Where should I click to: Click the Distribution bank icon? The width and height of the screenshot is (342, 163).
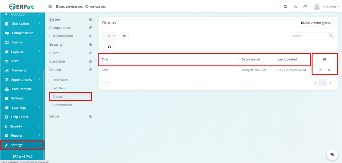(7, 24)
